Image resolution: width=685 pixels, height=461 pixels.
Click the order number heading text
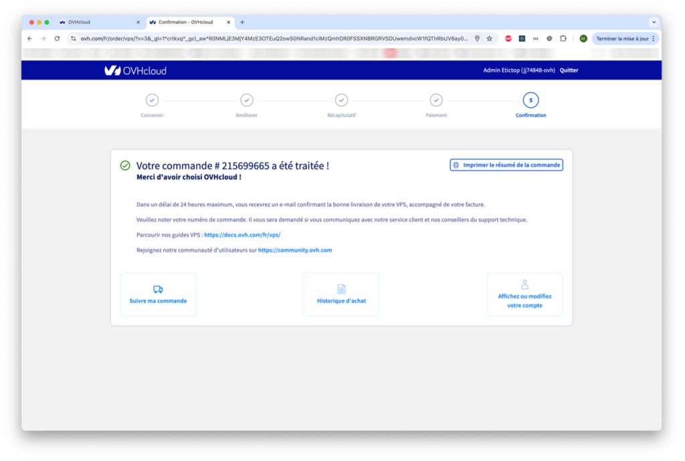pyautogui.click(x=232, y=166)
